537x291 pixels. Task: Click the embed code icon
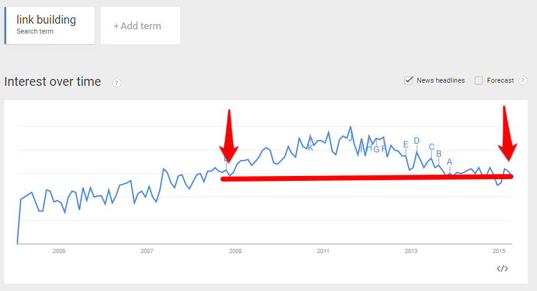[x=502, y=269]
